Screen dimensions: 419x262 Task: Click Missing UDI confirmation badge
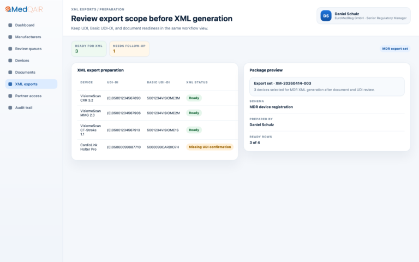pyautogui.click(x=209, y=147)
